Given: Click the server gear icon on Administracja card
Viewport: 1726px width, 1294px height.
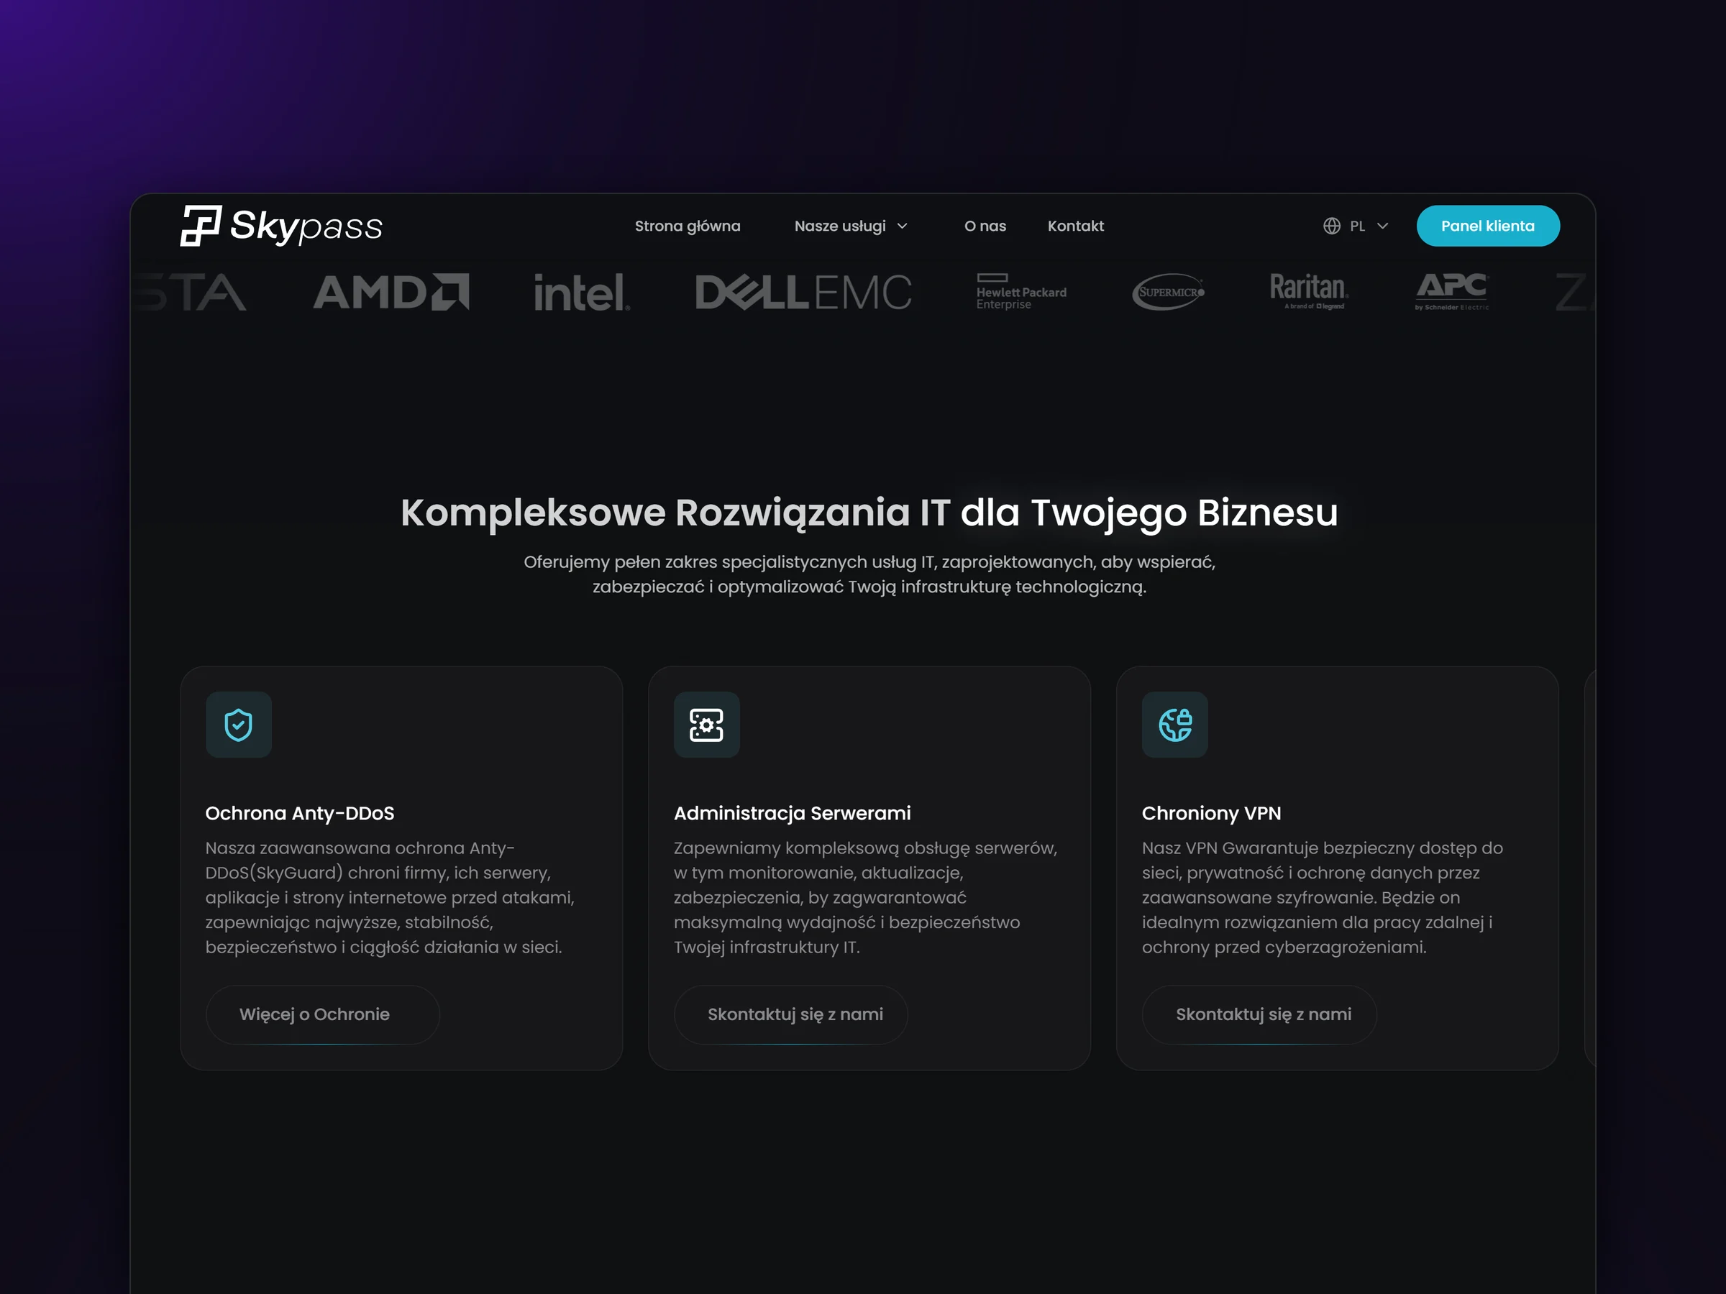Looking at the screenshot, I should 706,725.
